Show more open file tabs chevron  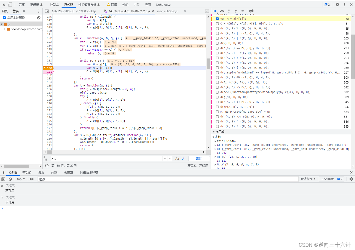[x=185, y=11]
